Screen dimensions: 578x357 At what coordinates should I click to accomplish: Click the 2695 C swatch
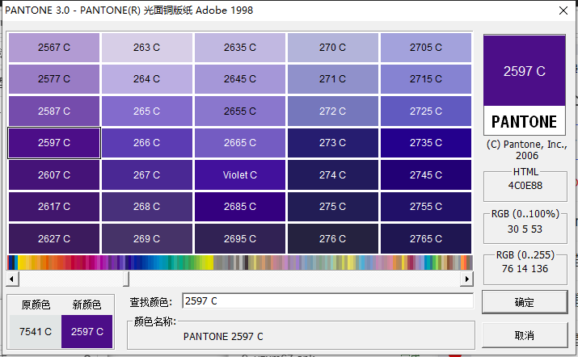240,239
